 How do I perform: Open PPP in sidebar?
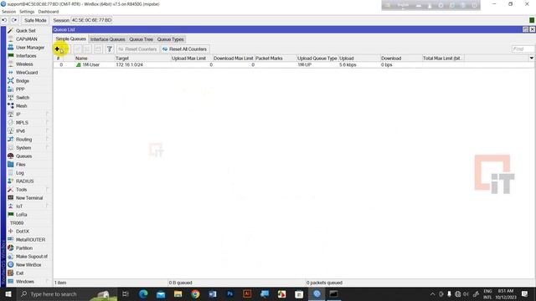tap(20, 89)
